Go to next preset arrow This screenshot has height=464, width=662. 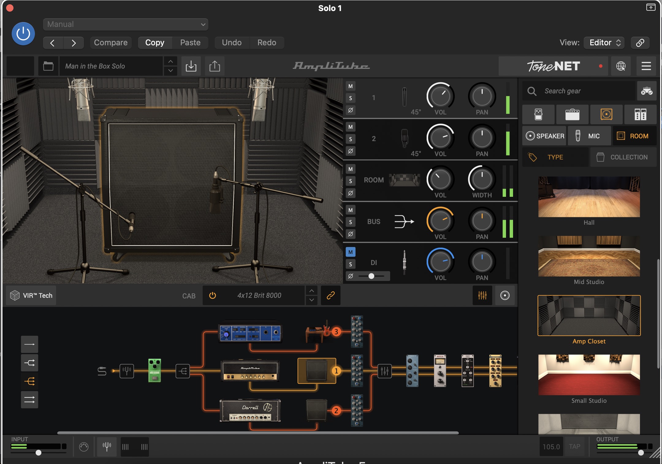click(74, 43)
